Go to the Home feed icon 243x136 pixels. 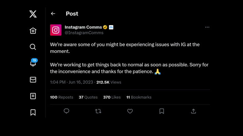coord(33,30)
